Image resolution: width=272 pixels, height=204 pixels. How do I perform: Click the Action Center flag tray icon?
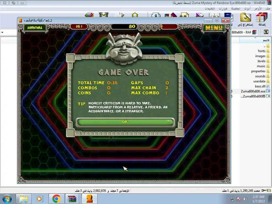239,199
